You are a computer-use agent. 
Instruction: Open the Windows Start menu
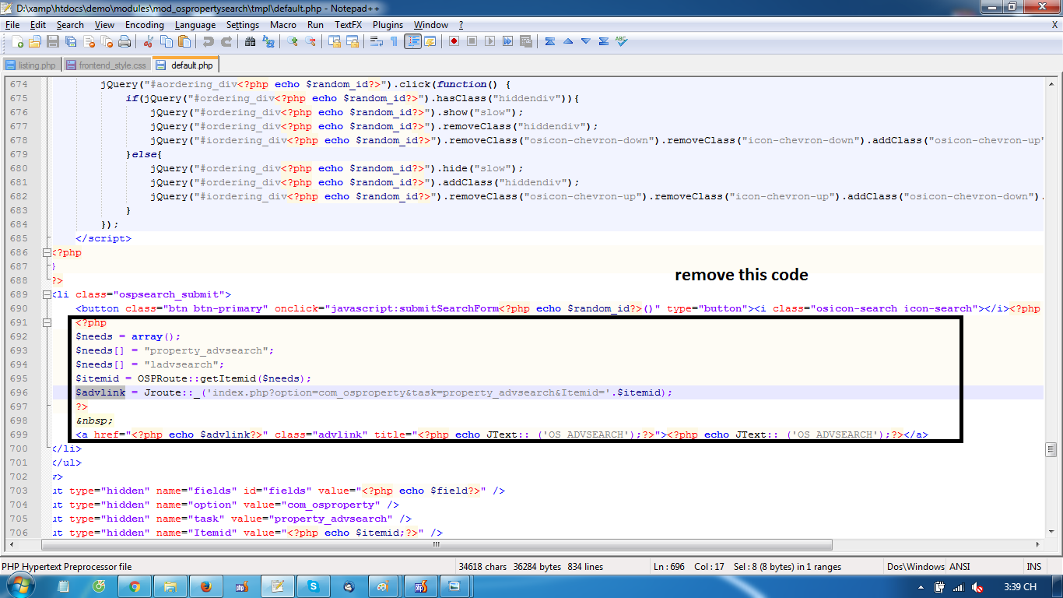(21, 586)
